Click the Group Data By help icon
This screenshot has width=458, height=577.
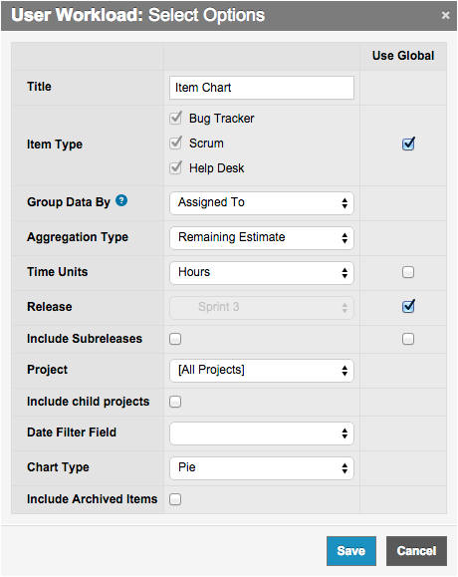[x=121, y=201]
